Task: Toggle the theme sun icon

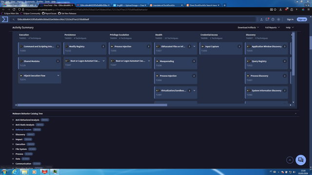Action: click(278, 19)
